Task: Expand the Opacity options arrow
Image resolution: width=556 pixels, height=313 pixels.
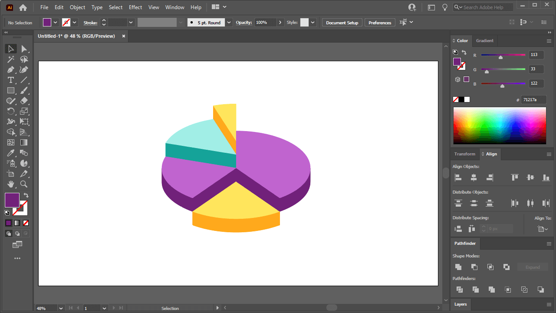Action: click(280, 23)
